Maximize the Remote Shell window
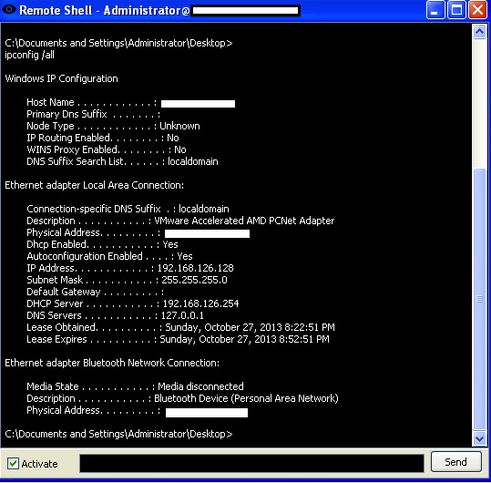 456,10
